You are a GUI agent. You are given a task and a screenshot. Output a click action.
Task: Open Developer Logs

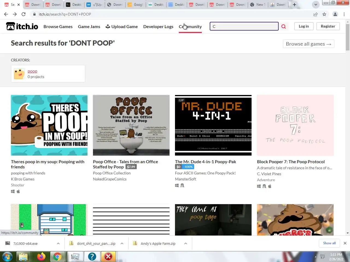158,26
